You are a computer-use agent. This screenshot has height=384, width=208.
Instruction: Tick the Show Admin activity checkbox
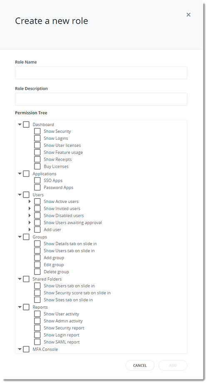point(37,321)
